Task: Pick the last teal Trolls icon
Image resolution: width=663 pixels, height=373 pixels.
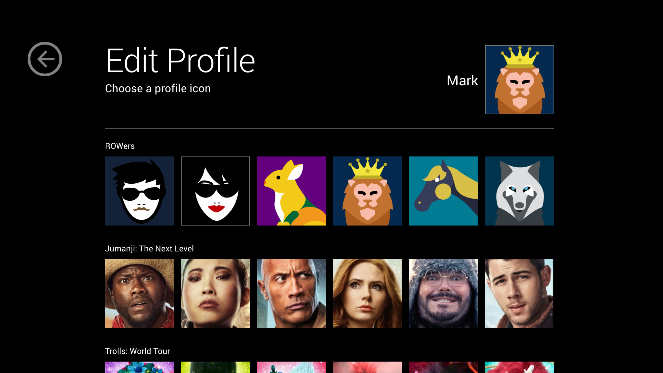Action: pos(519,367)
